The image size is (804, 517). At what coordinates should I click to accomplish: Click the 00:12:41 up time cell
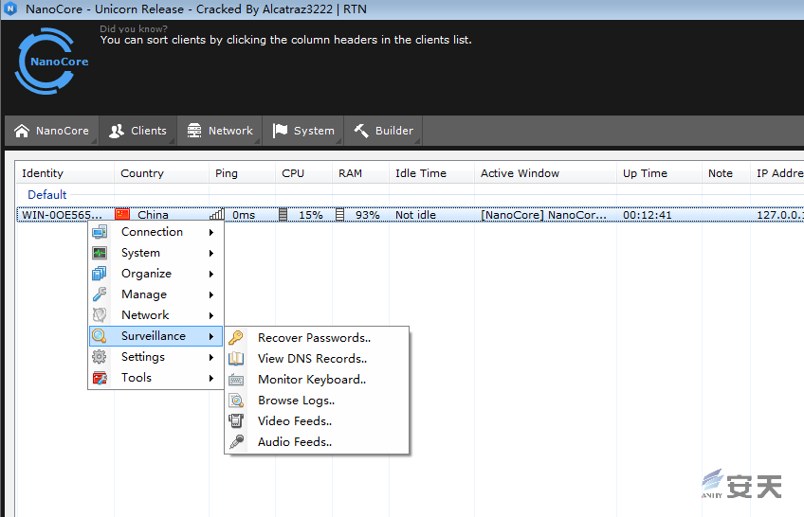coord(648,215)
